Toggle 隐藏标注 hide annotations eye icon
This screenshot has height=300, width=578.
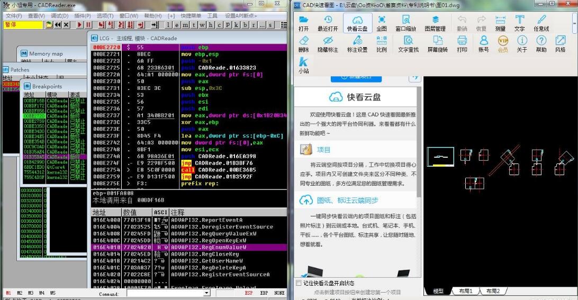pyautogui.click(x=328, y=41)
